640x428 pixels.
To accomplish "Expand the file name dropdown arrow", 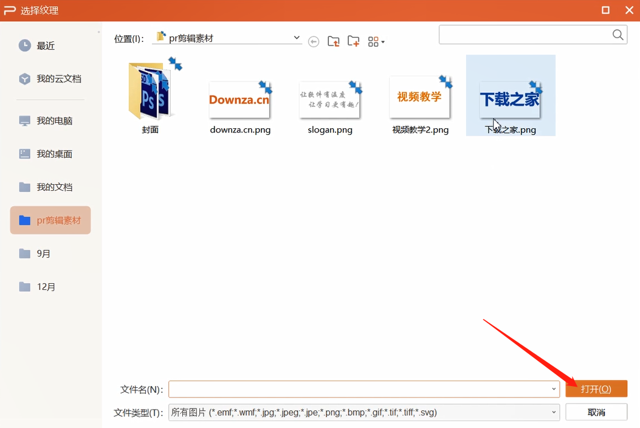I will pyautogui.click(x=554, y=389).
